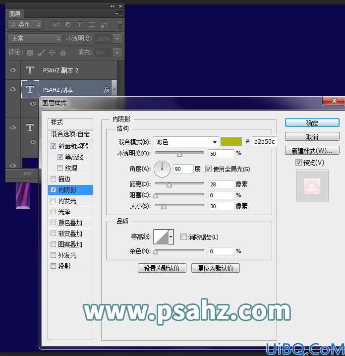This screenshot has width=345, height=356.
Task: Select 样式 in the style list
Action: coord(70,122)
